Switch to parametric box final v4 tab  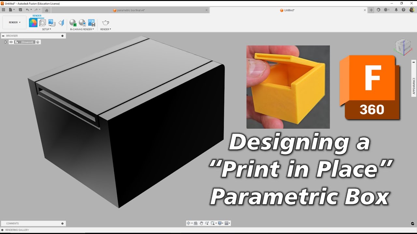click(x=131, y=10)
